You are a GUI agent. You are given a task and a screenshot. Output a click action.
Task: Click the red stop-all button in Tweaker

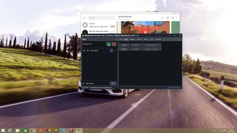pyautogui.click(x=114, y=44)
